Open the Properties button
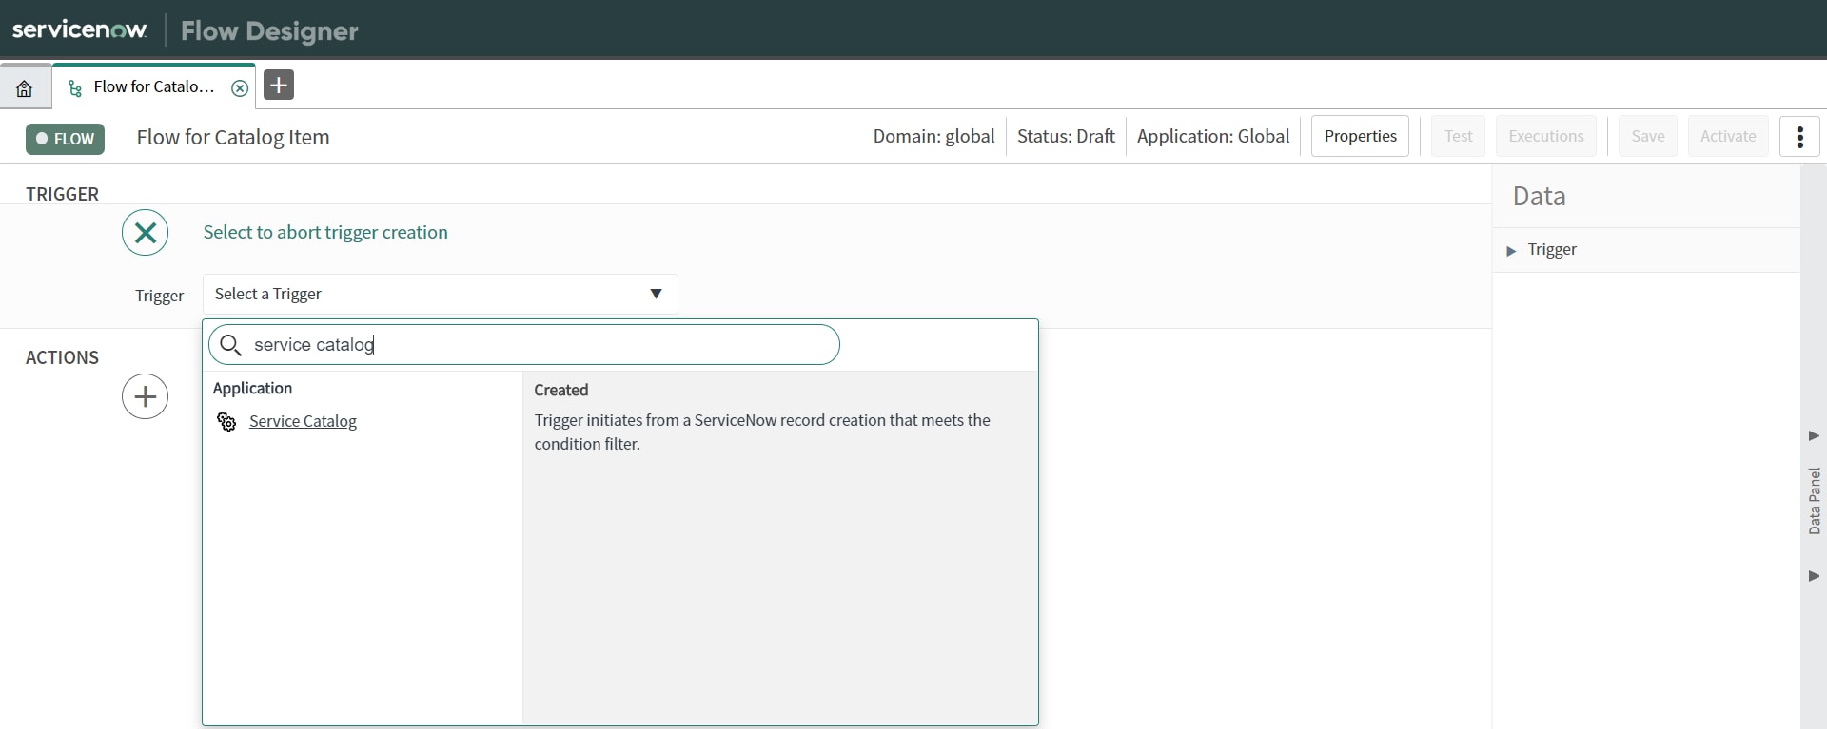Screen dimensions: 1827x729 click(x=1360, y=136)
